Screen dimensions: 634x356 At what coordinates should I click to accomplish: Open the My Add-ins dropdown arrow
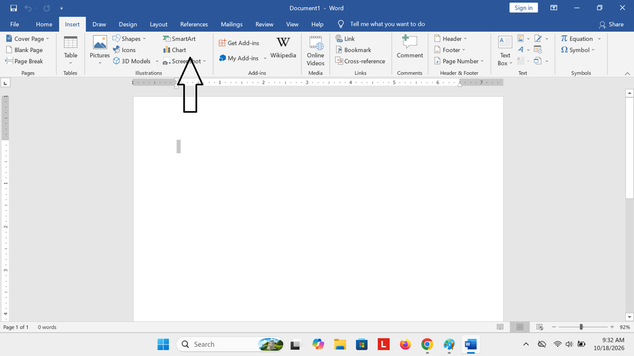[265, 58]
